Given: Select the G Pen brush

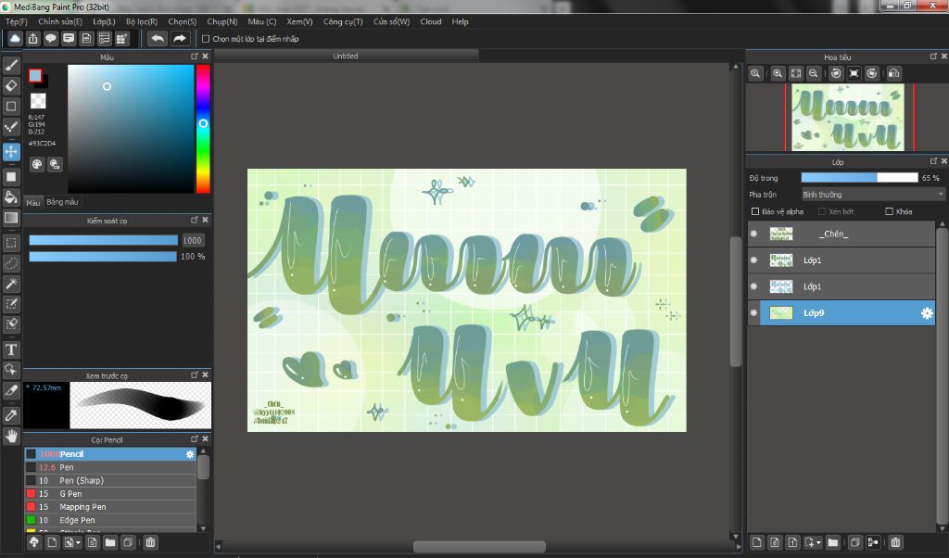Looking at the screenshot, I should tap(110, 494).
